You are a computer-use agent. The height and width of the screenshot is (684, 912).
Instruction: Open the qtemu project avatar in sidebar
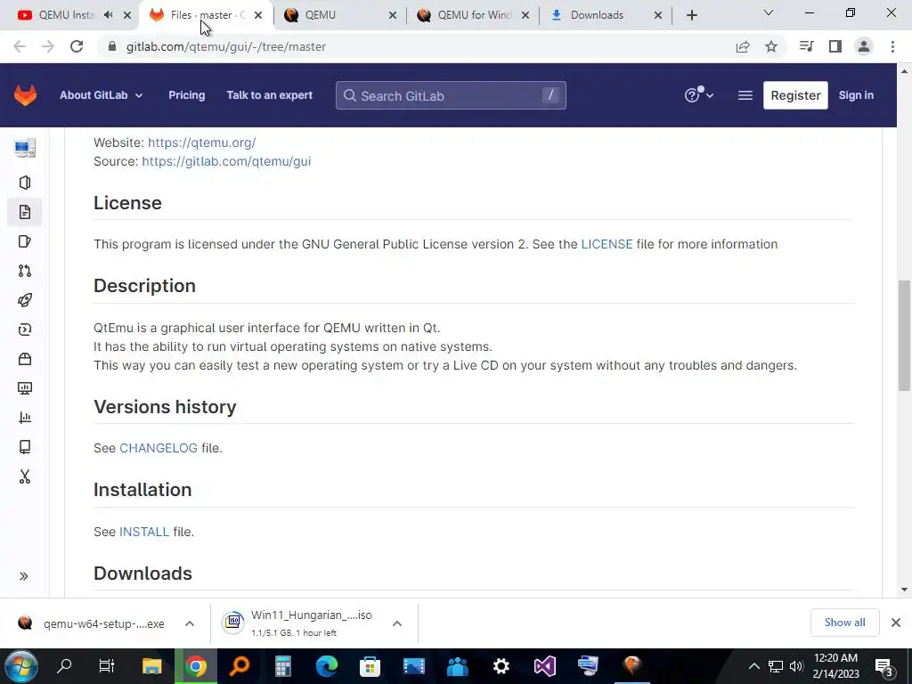coord(24,148)
